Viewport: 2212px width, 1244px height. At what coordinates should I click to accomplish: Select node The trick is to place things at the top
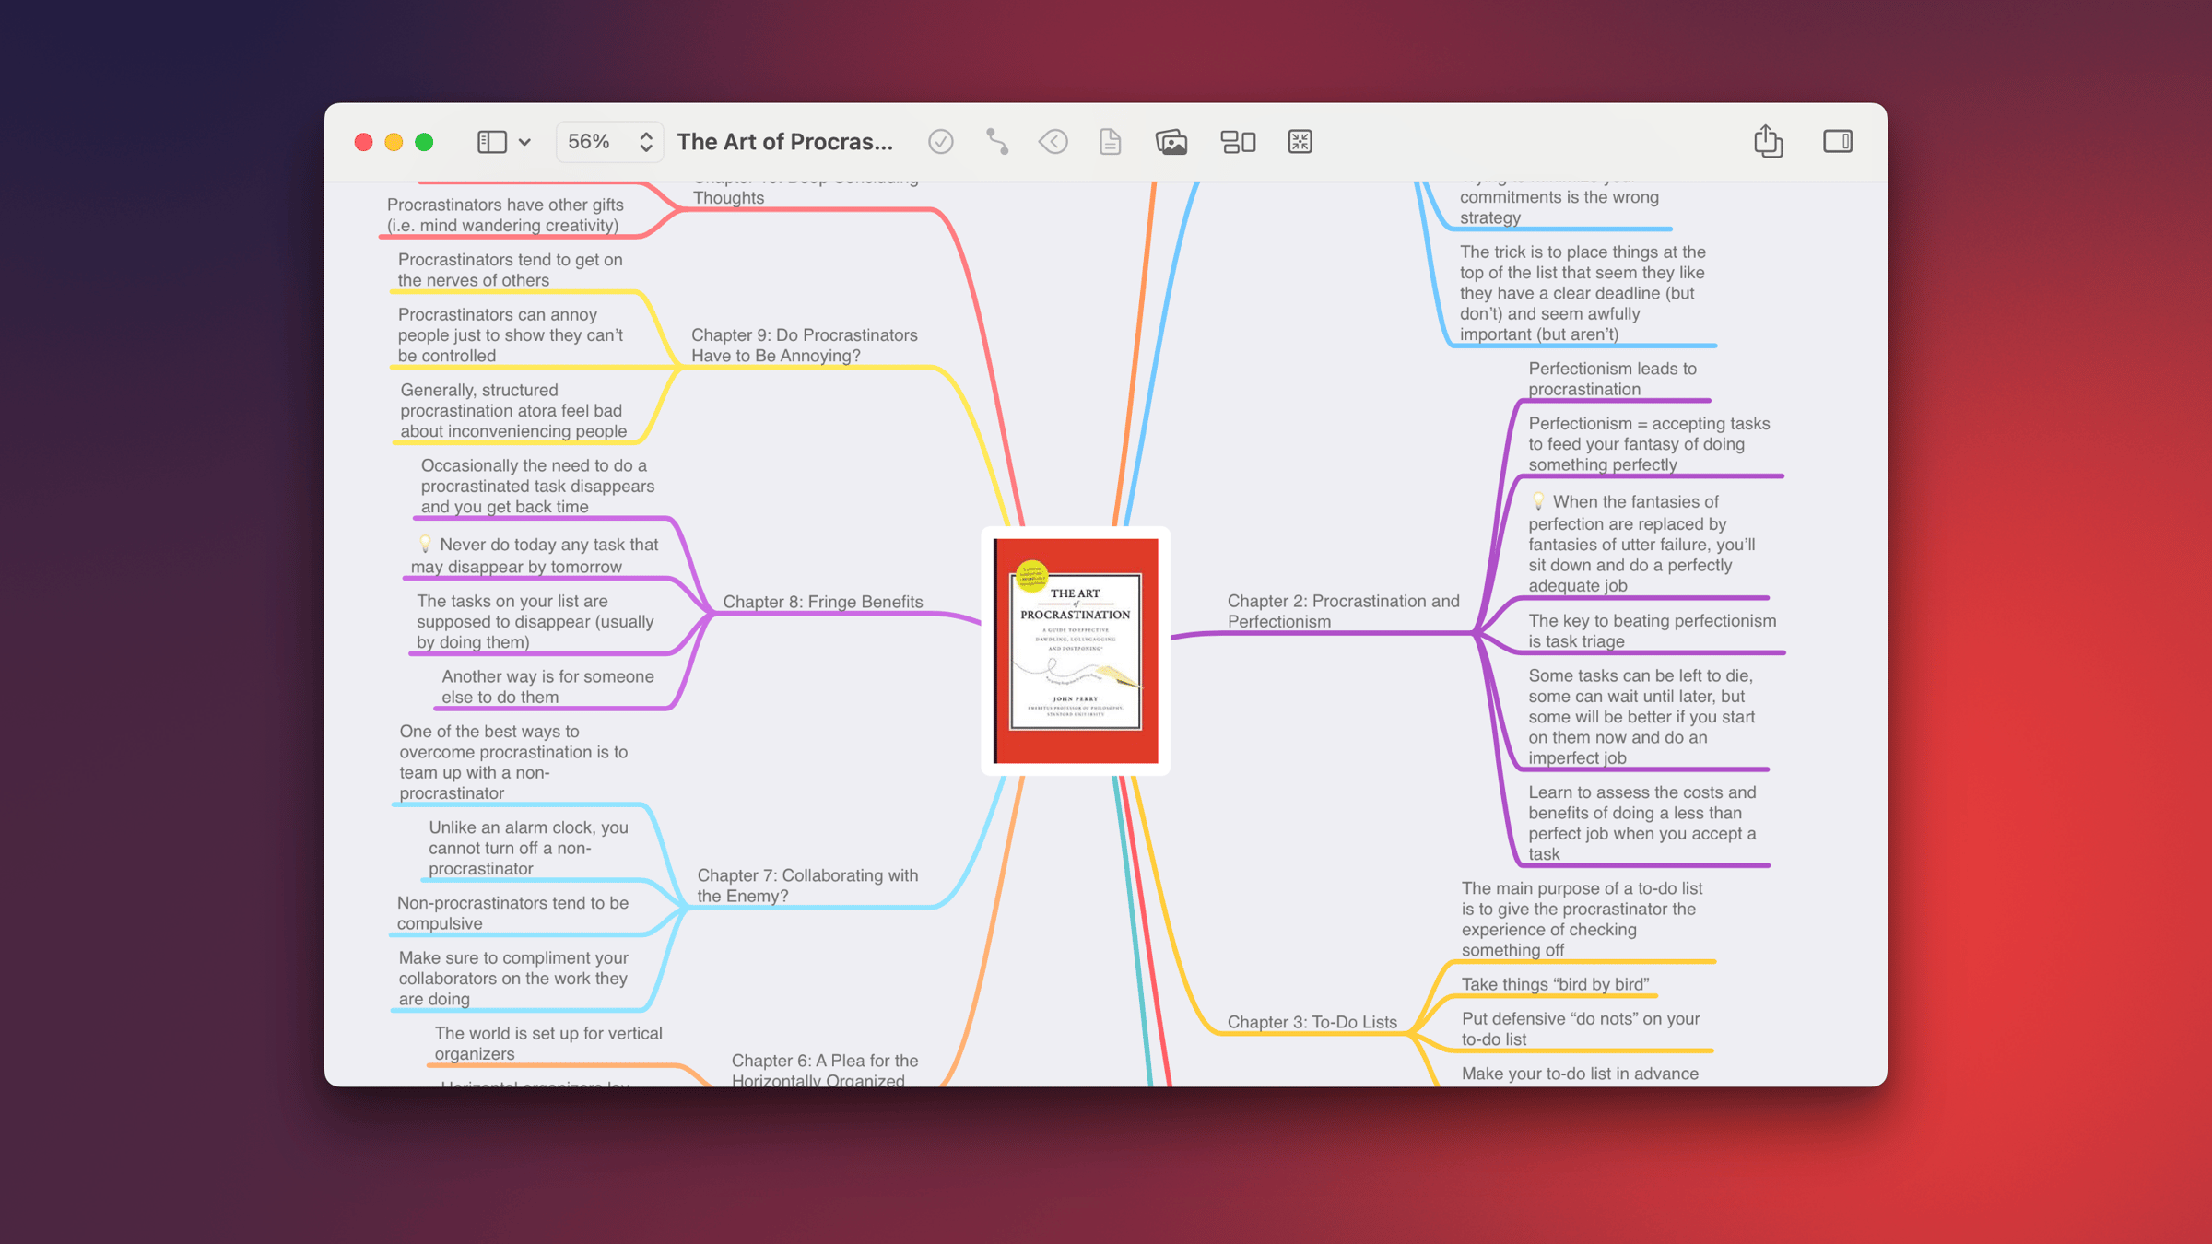1583,293
